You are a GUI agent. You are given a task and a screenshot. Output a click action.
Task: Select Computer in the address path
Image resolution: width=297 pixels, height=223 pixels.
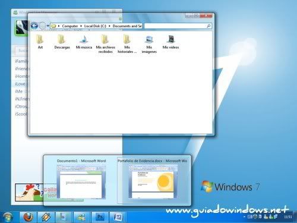pos(70,26)
